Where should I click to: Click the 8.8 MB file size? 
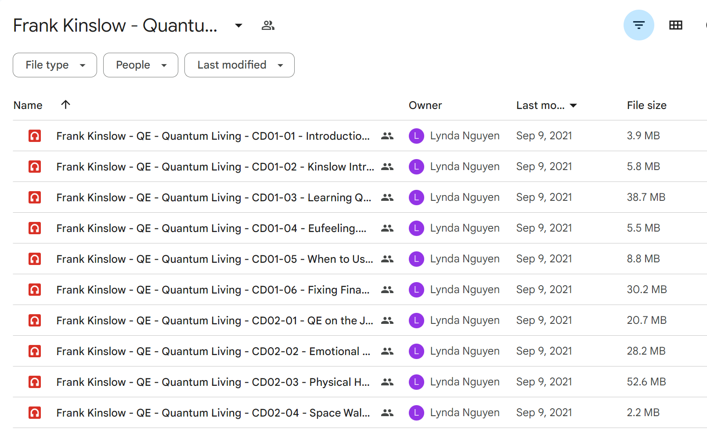pos(643,259)
